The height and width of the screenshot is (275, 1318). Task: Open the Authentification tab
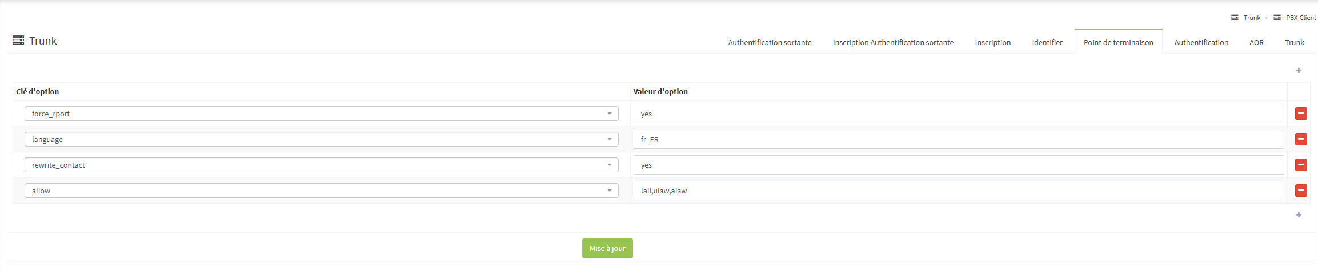[1201, 42]
